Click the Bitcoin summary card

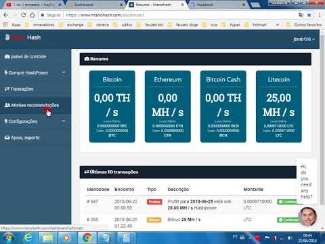pos(112,106)
